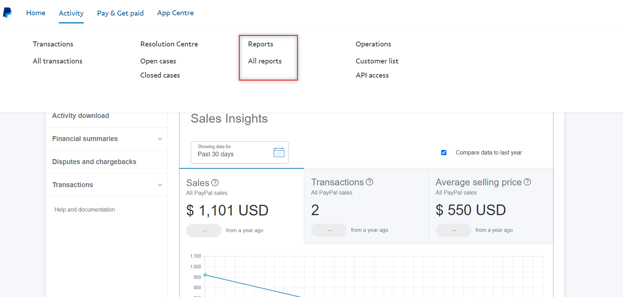The image size is (623, 297).
Task: Click the Transactions card change badge
Action: point(329,230)
